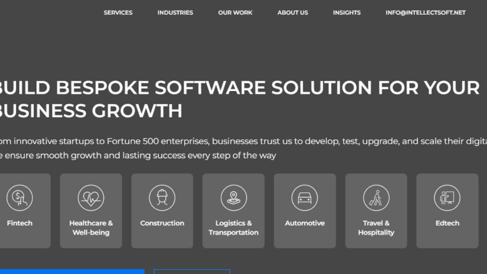This screenshot has height=274, width=487.
Task: Open the Fintech industry card
Action: click(x=19, y=211)
